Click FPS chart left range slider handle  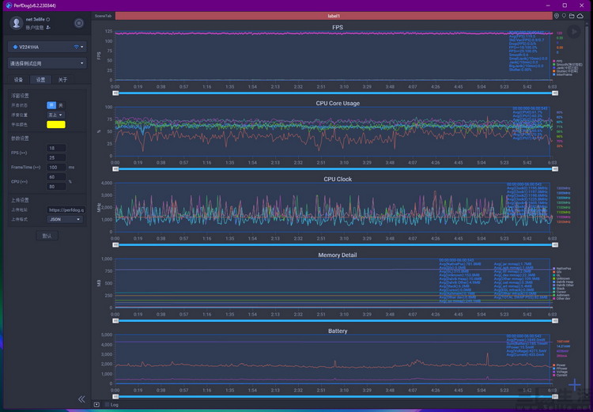[115, 93]
